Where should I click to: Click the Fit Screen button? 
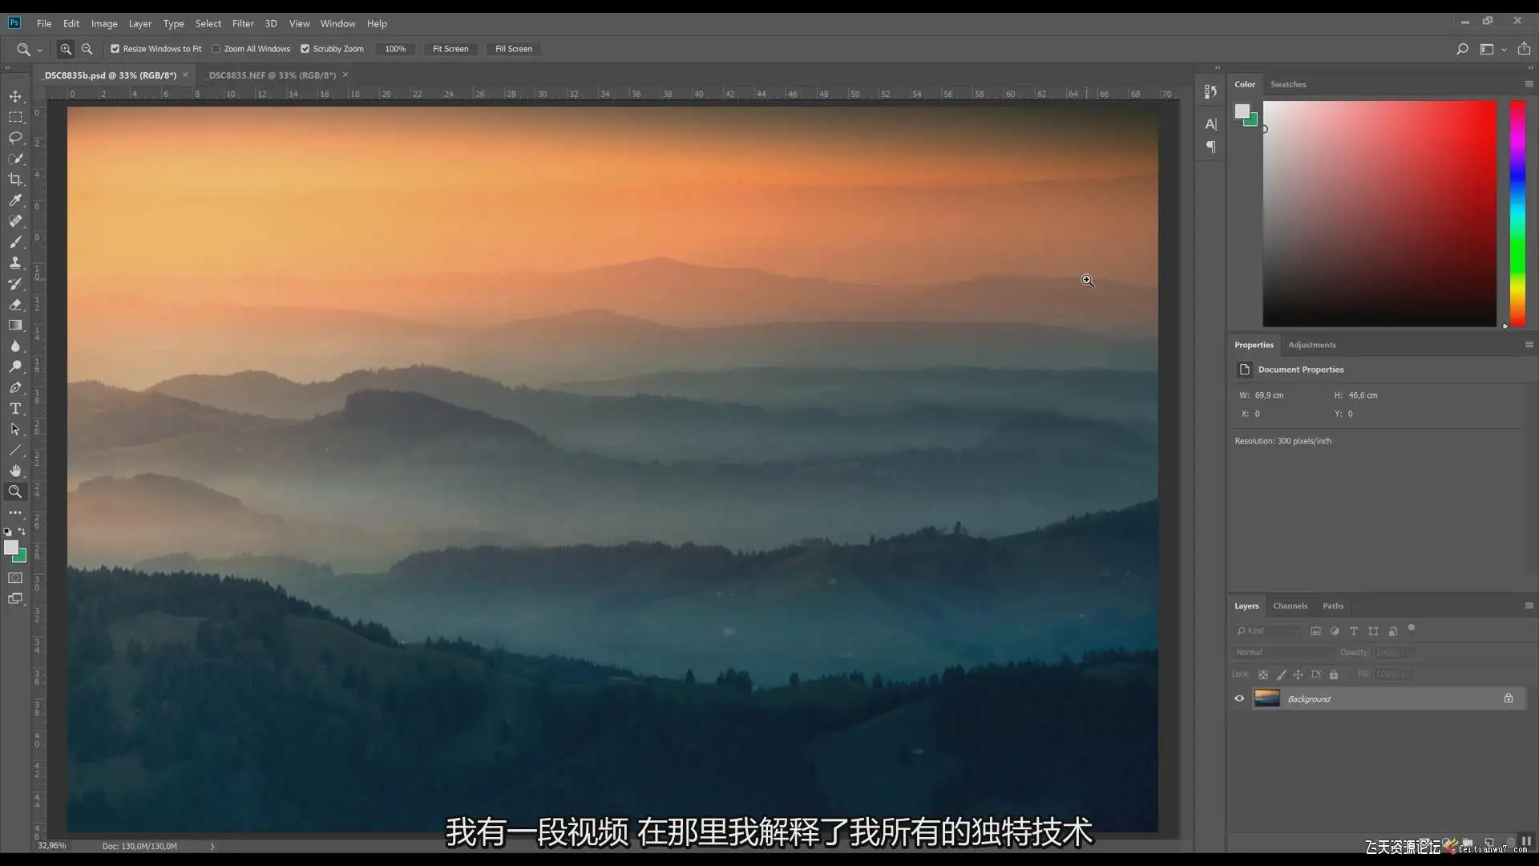[x=450, y=49]
